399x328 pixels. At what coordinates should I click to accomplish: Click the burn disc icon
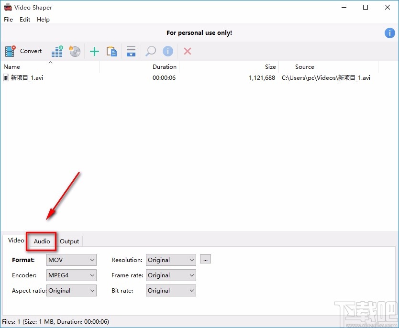point(75,51)
